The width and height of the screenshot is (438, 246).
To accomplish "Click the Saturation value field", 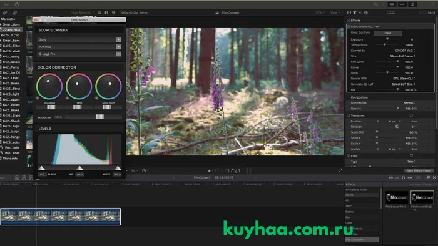I will click(x=58, y=117).
